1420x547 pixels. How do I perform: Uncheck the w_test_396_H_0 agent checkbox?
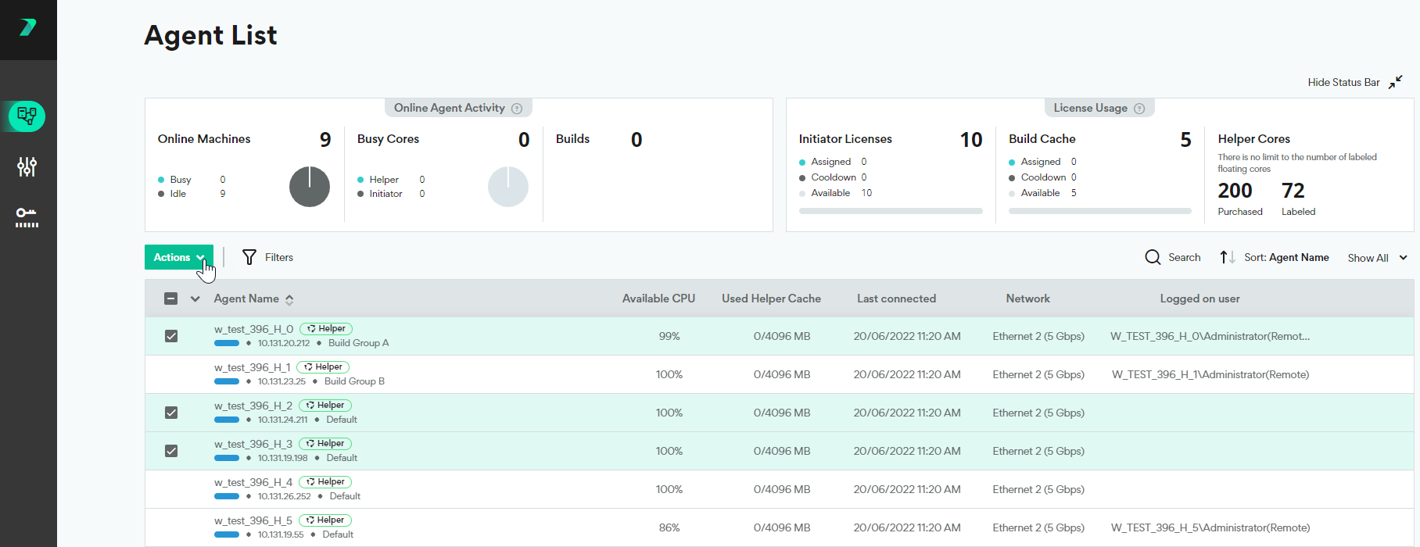pyautogui.click(x=171, y=336)
